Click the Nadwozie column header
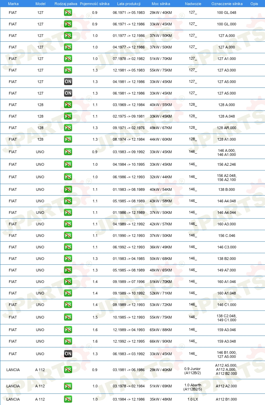This screenshot has height=405, width=265. point(193,4)
